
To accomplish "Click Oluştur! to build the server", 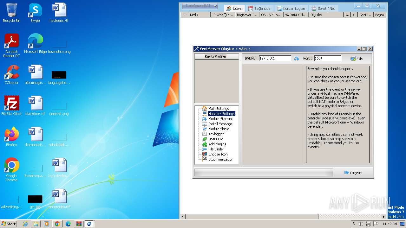I will point(353,173).
